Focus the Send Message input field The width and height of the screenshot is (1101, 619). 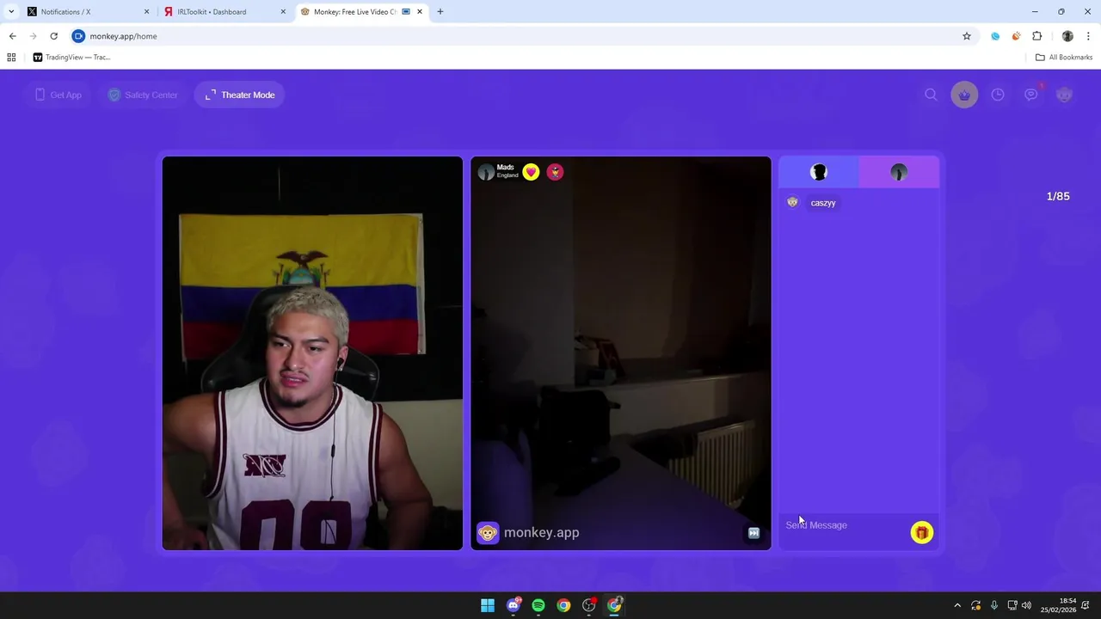point(843,525)
